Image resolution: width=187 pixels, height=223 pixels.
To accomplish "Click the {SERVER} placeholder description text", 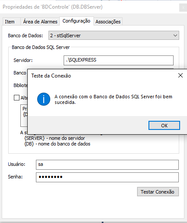I will (55, 138).
